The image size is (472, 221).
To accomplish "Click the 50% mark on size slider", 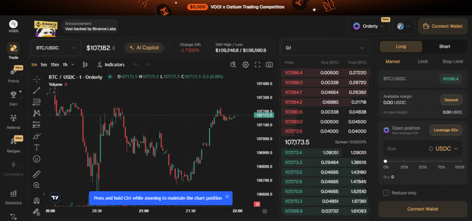I will pos(423,161).
